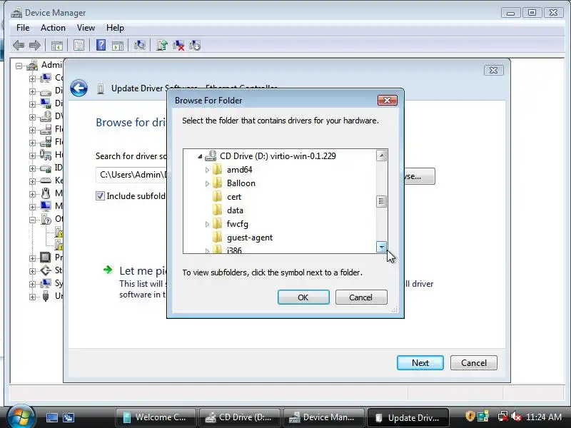Screen dimensions: 571x428
Task: Collapse the CD Drive (D:) virtio-win node
Action: tap(200, 156)
